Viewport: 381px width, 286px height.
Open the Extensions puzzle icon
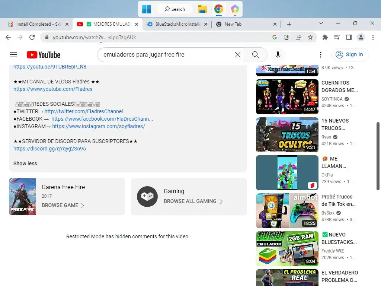pyautogui.click(x=325, y=37)
